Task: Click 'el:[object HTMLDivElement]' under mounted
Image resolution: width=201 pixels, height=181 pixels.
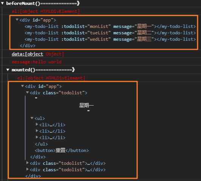Action: 51,78
